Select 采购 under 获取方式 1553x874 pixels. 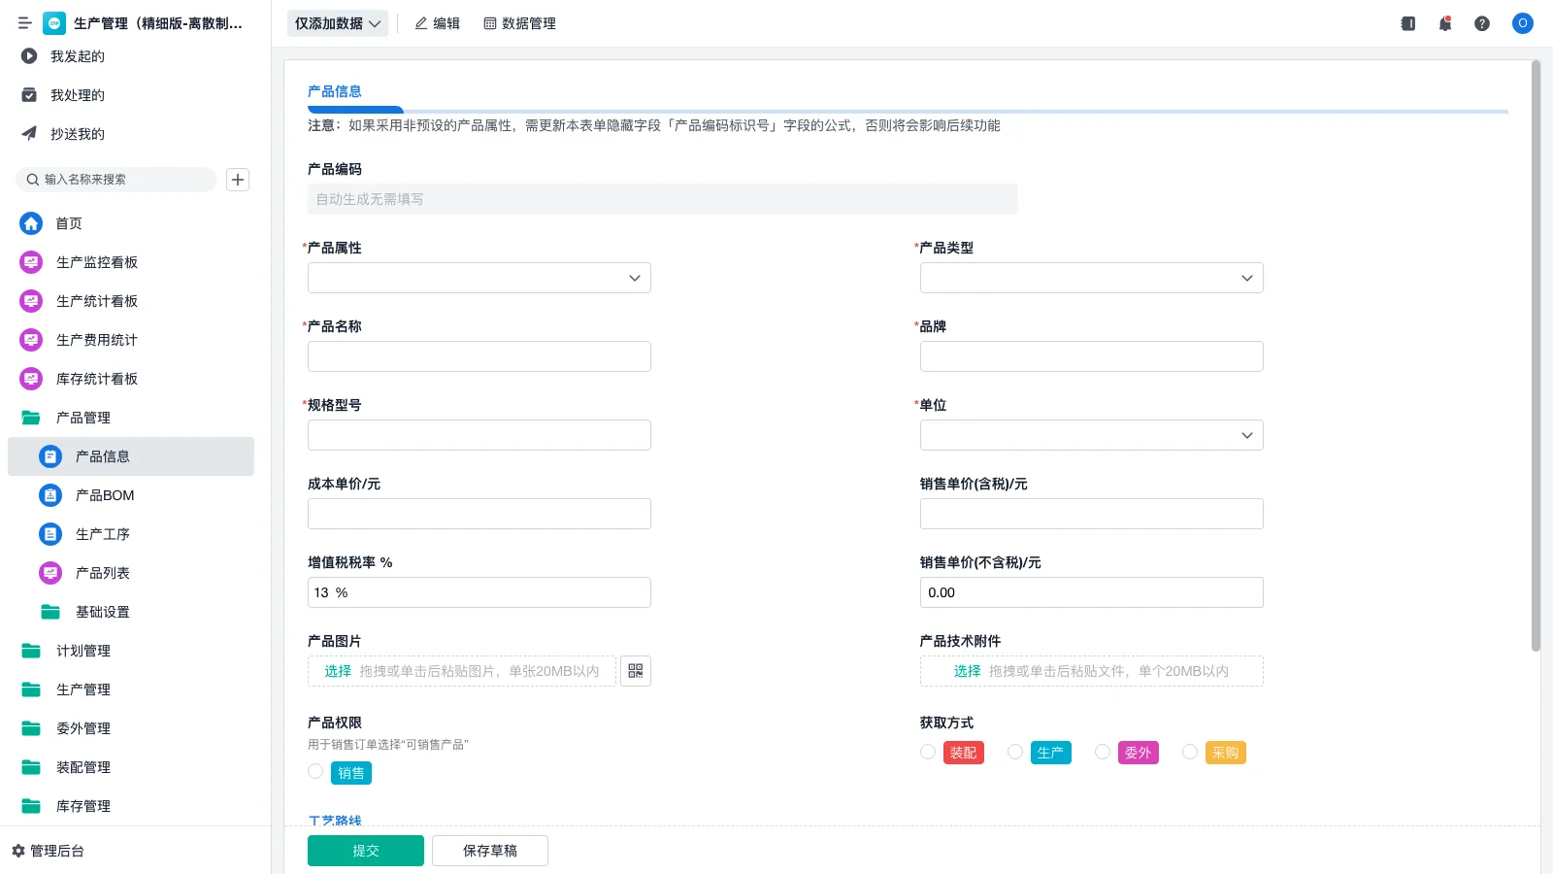coord(1190,752)
